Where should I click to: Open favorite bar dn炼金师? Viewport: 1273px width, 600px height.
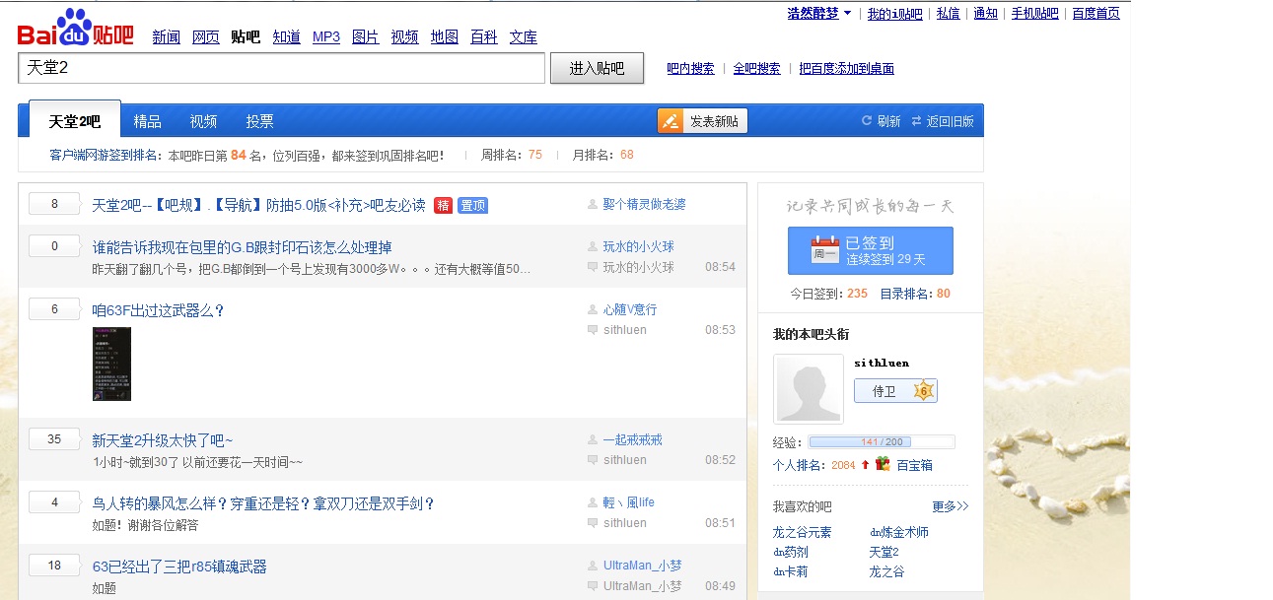(x=898, y=532)
